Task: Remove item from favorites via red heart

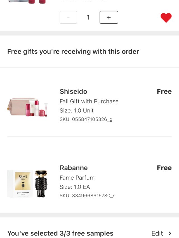Action: [166, 18]
